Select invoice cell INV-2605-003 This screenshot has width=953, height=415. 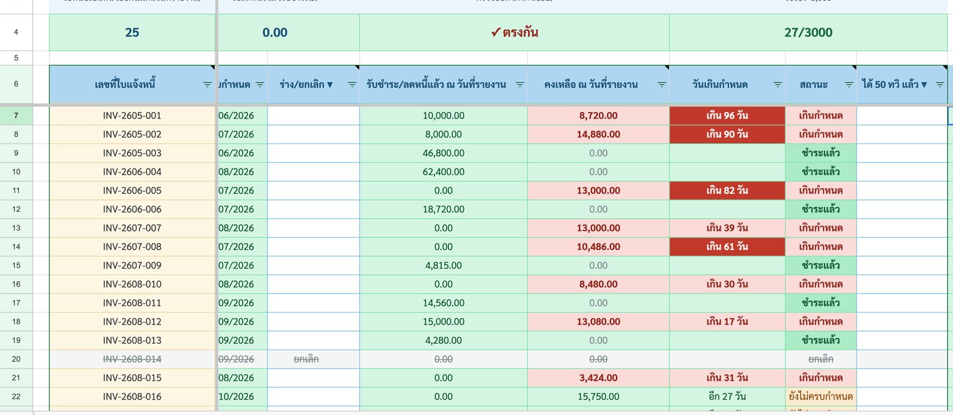point(132,153)
